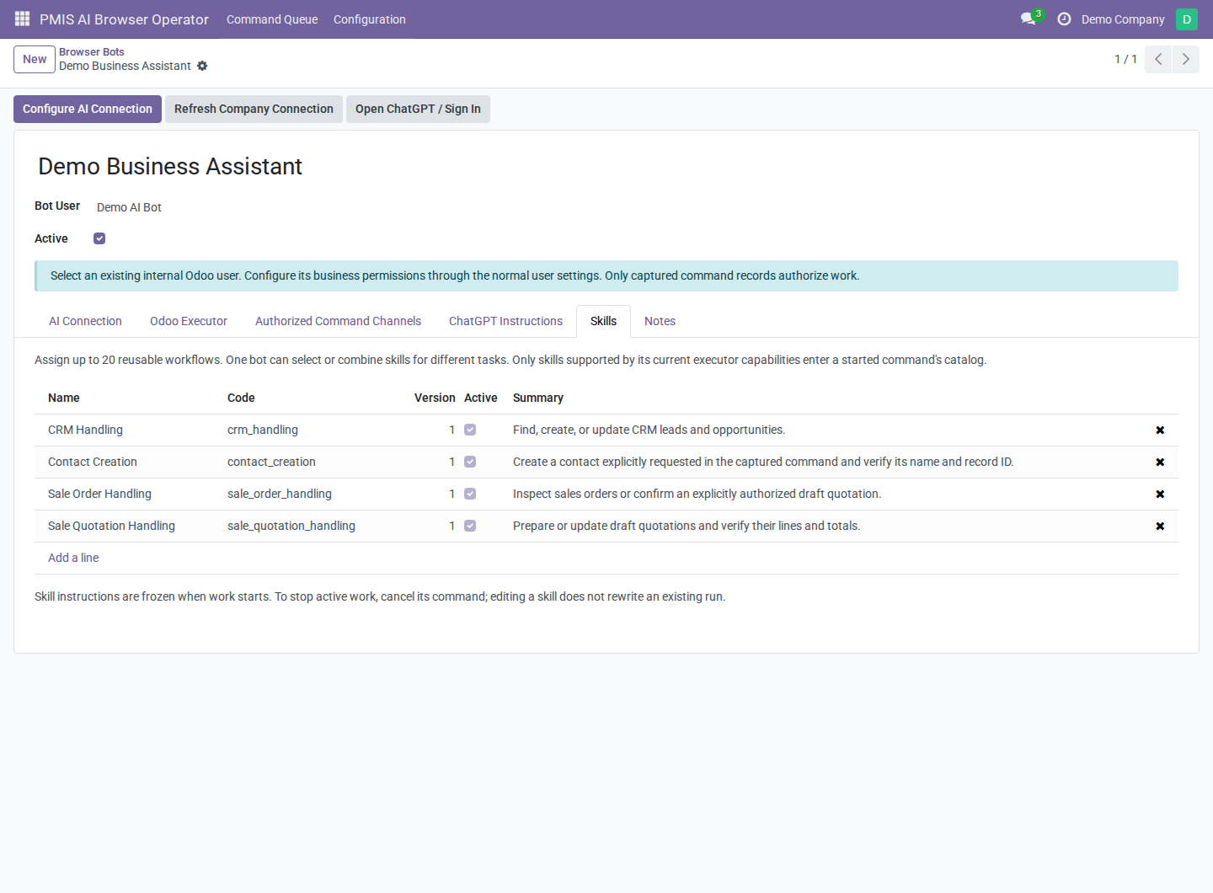The image size is (1213, 893).
Task: Click the crm_handling code cell
Action: tap(263, 430)
